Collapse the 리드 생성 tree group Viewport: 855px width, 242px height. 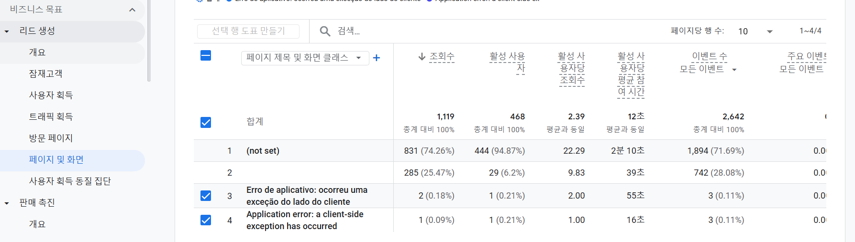pos(7,32)
